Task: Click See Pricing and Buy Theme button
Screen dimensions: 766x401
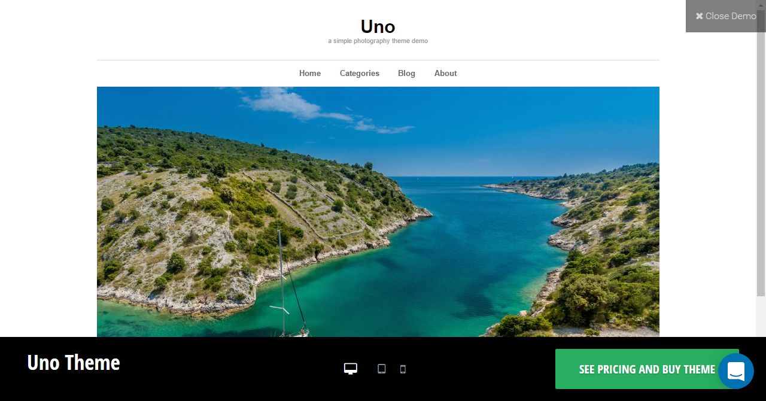Action: pyautogui.click(x=647, y=369)
